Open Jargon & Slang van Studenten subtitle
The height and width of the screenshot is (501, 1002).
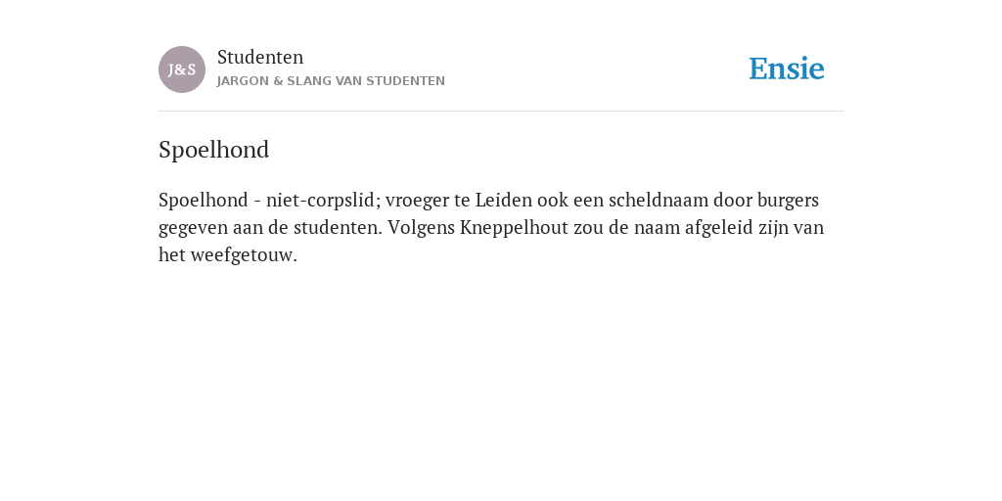331,81
